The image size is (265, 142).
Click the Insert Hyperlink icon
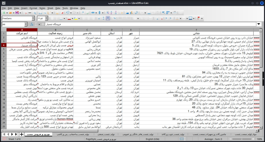point(149,13)
